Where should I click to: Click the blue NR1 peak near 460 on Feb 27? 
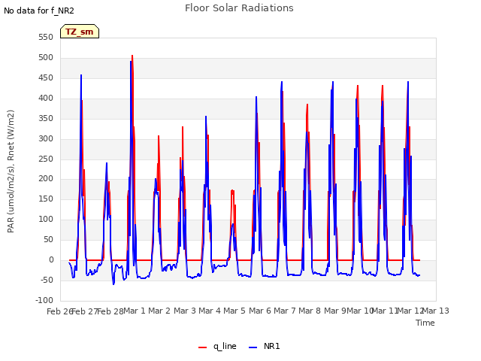pos(81,75)
